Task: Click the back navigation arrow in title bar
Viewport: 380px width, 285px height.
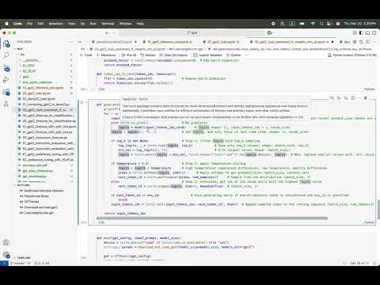Action: tap(107, 33)
